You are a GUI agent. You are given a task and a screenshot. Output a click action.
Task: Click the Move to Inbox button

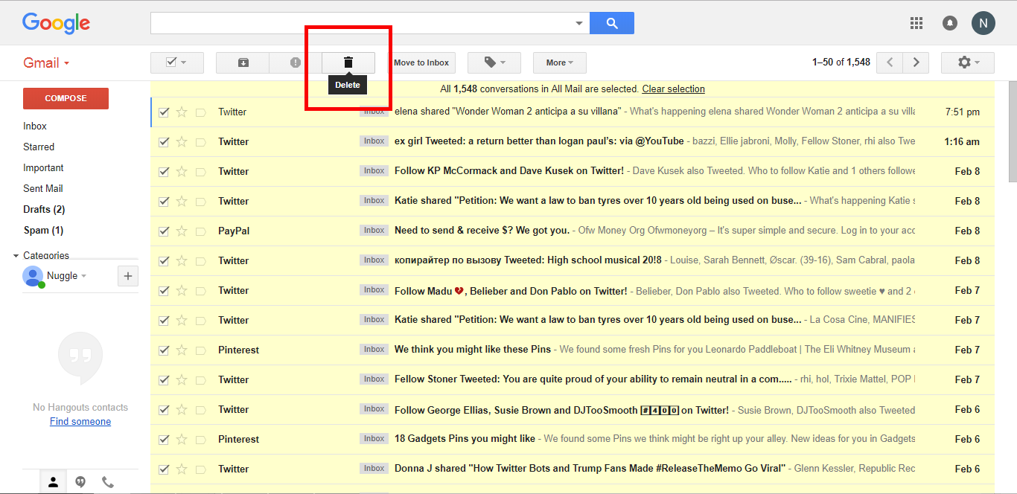point(421,62)
